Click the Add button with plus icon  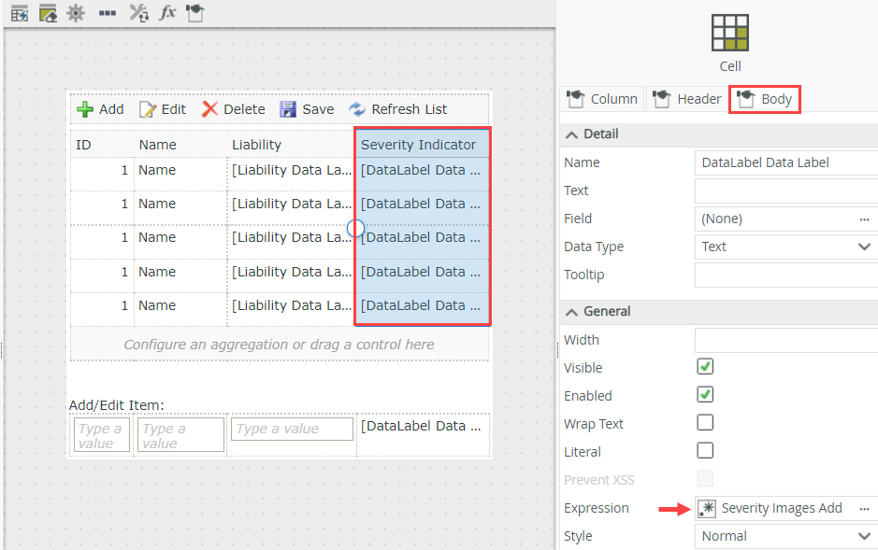(100, 109)
